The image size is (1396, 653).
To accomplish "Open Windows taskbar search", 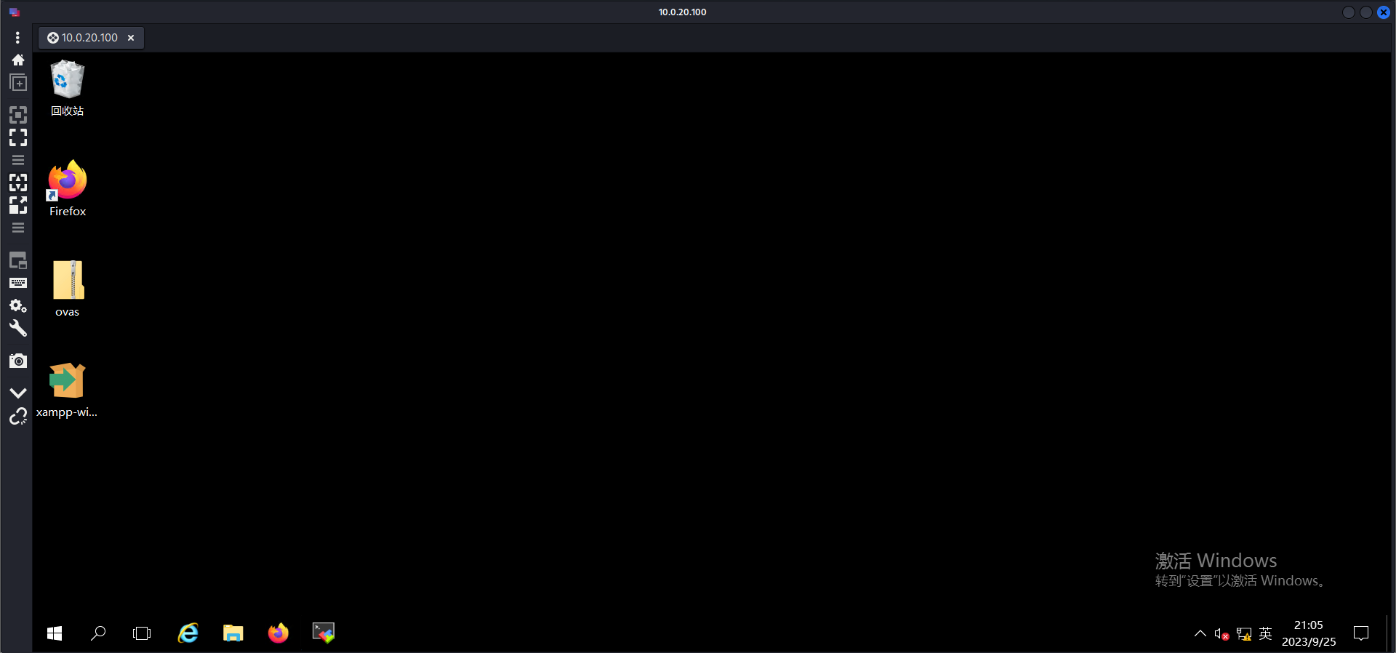I will click(x=98, y=633).
